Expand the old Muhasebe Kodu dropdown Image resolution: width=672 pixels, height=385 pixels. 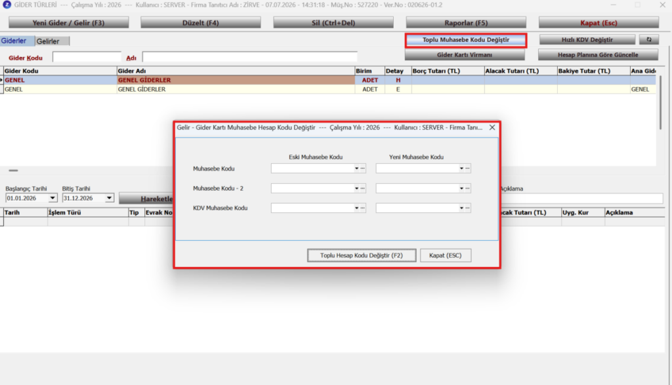[356, 168]
